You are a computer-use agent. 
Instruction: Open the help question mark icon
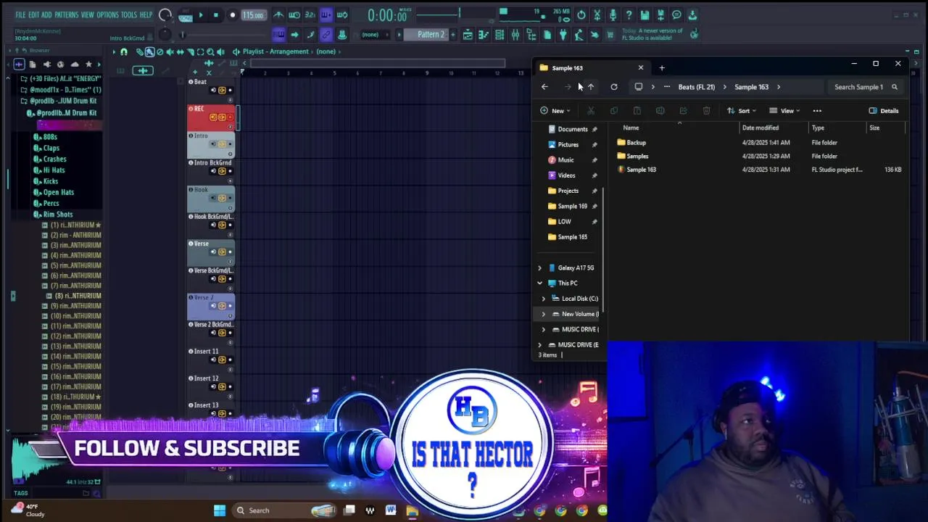(629, 14)
